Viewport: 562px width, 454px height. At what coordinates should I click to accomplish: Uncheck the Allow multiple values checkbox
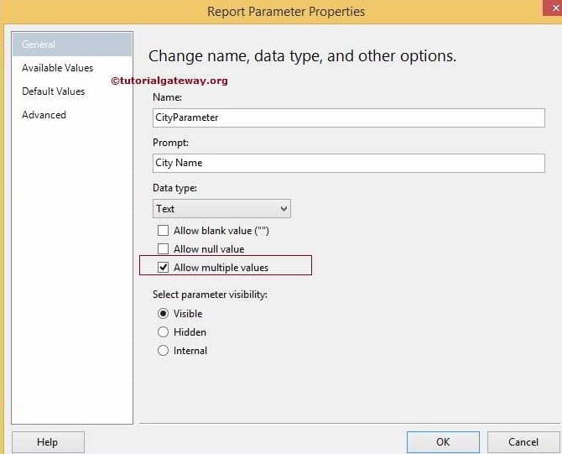point(164,268)
